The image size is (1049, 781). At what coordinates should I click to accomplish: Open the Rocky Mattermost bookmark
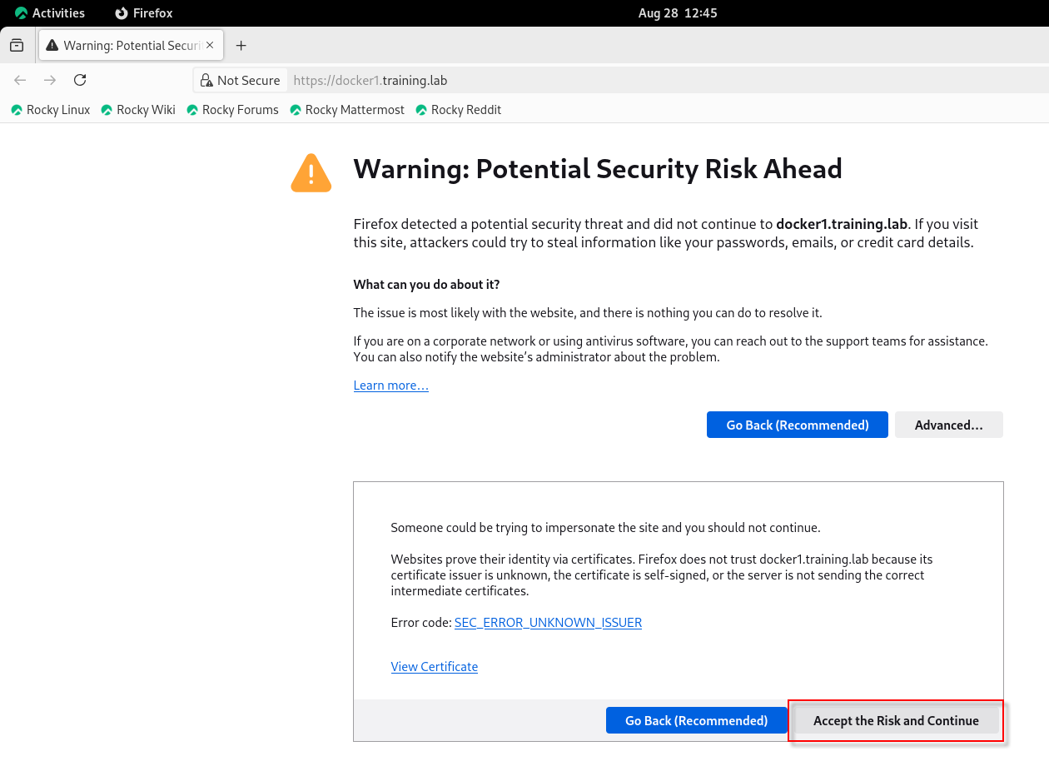pyautogui.click(x=347, y=110)
